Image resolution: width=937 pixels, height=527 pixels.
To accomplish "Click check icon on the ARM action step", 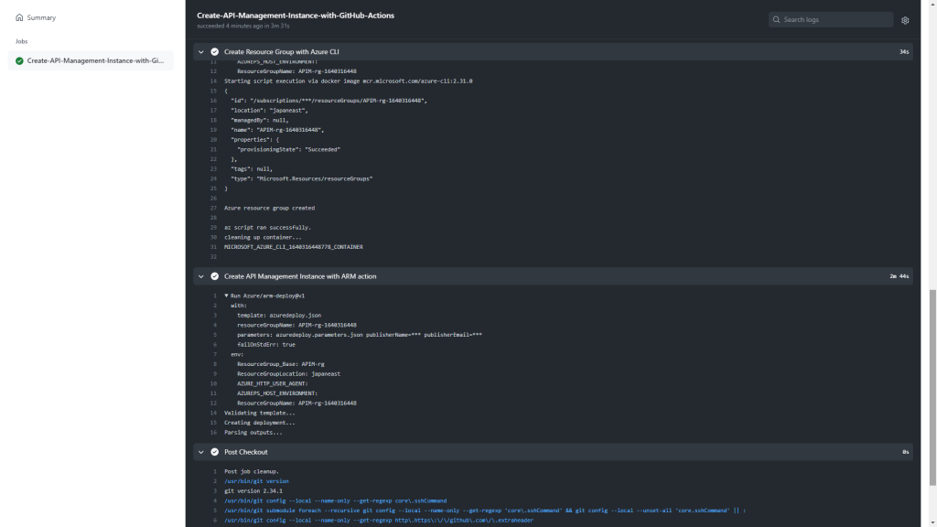I will pos(214,275).
